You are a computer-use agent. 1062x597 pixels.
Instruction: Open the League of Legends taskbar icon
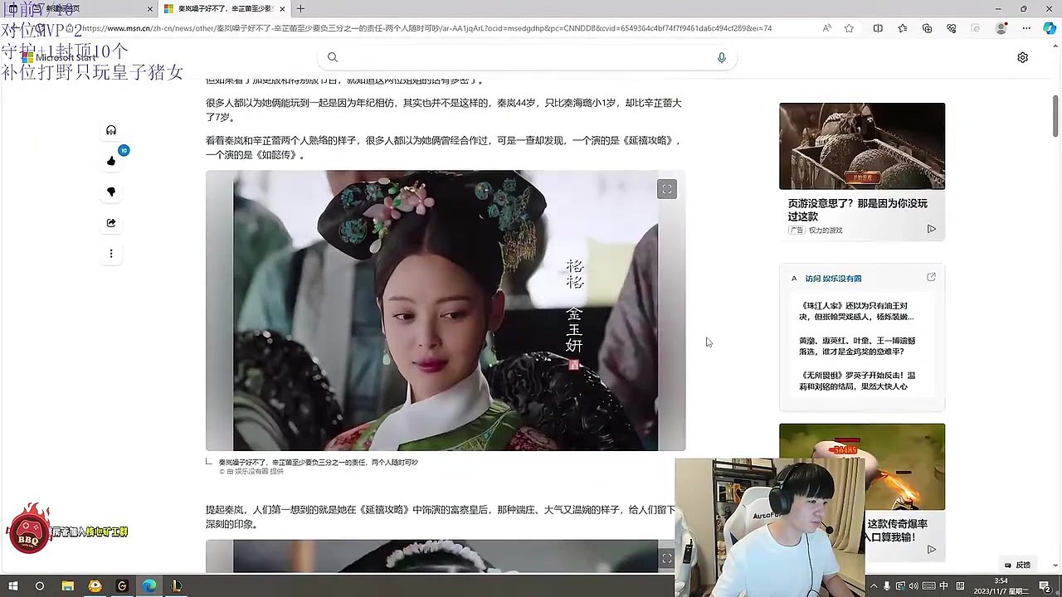(177, 585)
